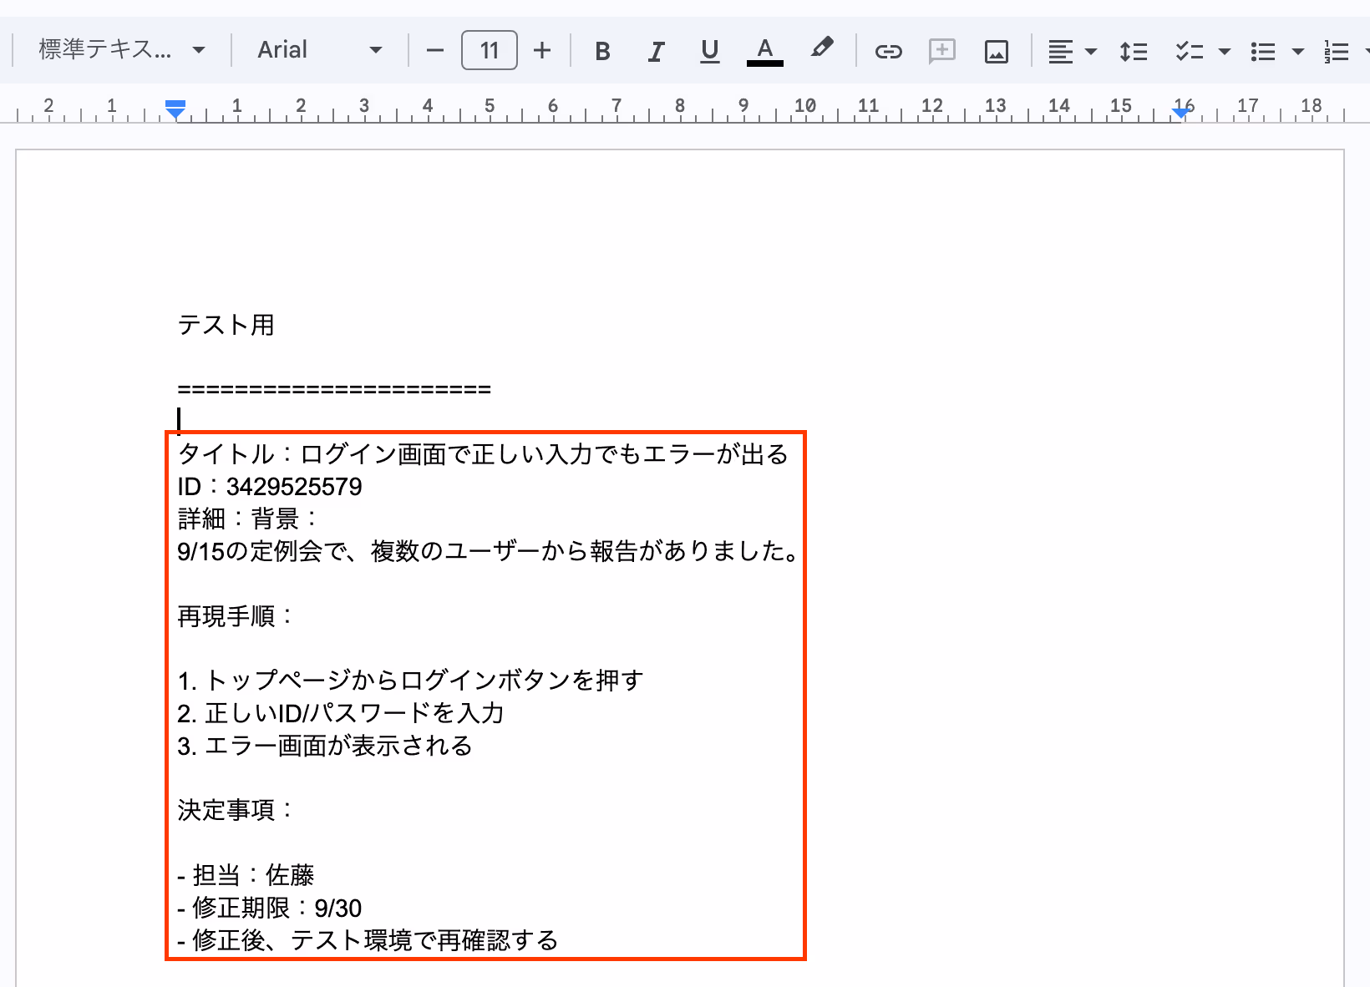1370x987 pixels.
Task: Click the line - 修正期限：9/30
Action: 270,908
